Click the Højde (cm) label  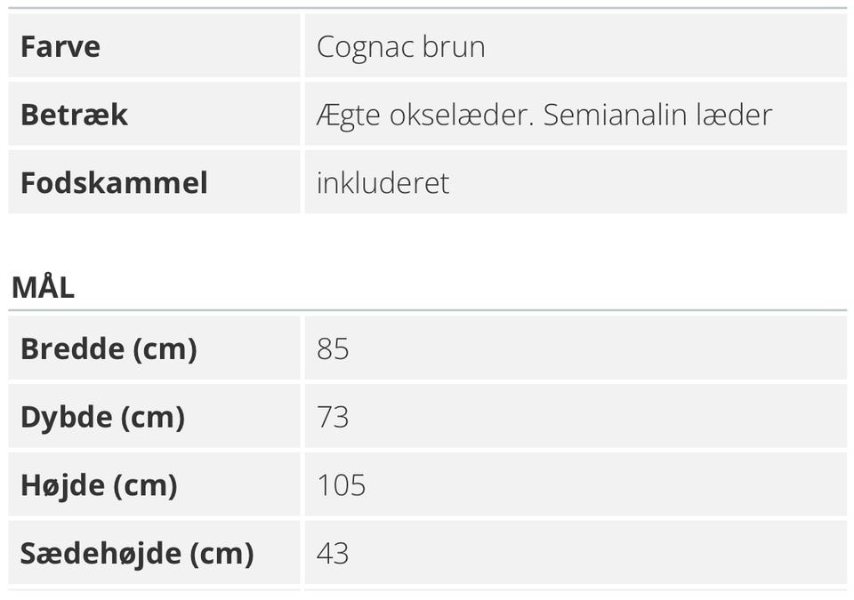99,485
